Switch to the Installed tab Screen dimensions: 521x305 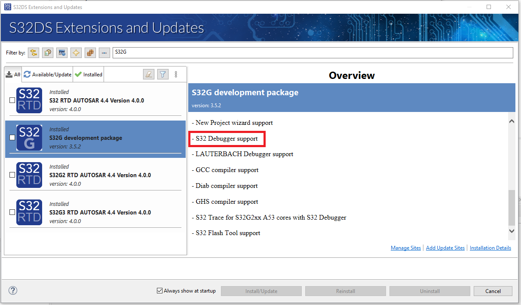pyautogui.click(x=88, y=74)
